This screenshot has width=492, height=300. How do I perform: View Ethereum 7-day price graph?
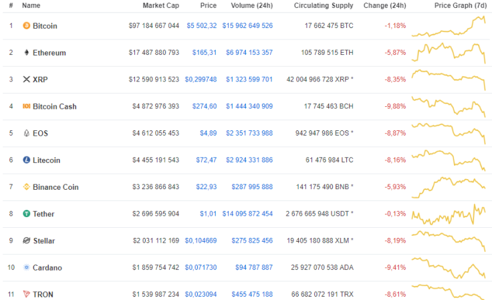pyautogui.click(x=449, y=53)
